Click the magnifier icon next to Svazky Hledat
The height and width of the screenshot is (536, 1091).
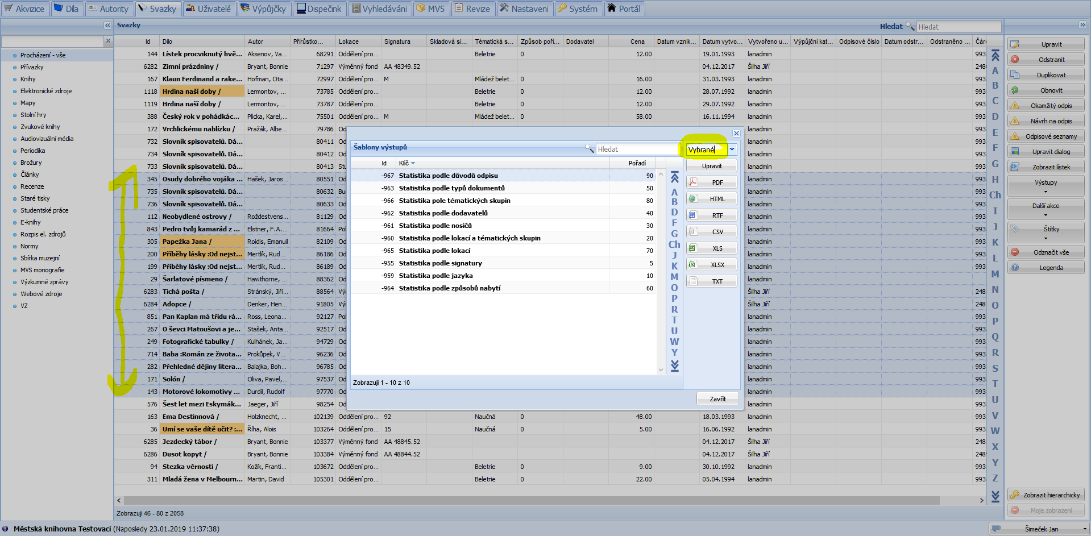(x=910, y=26)
